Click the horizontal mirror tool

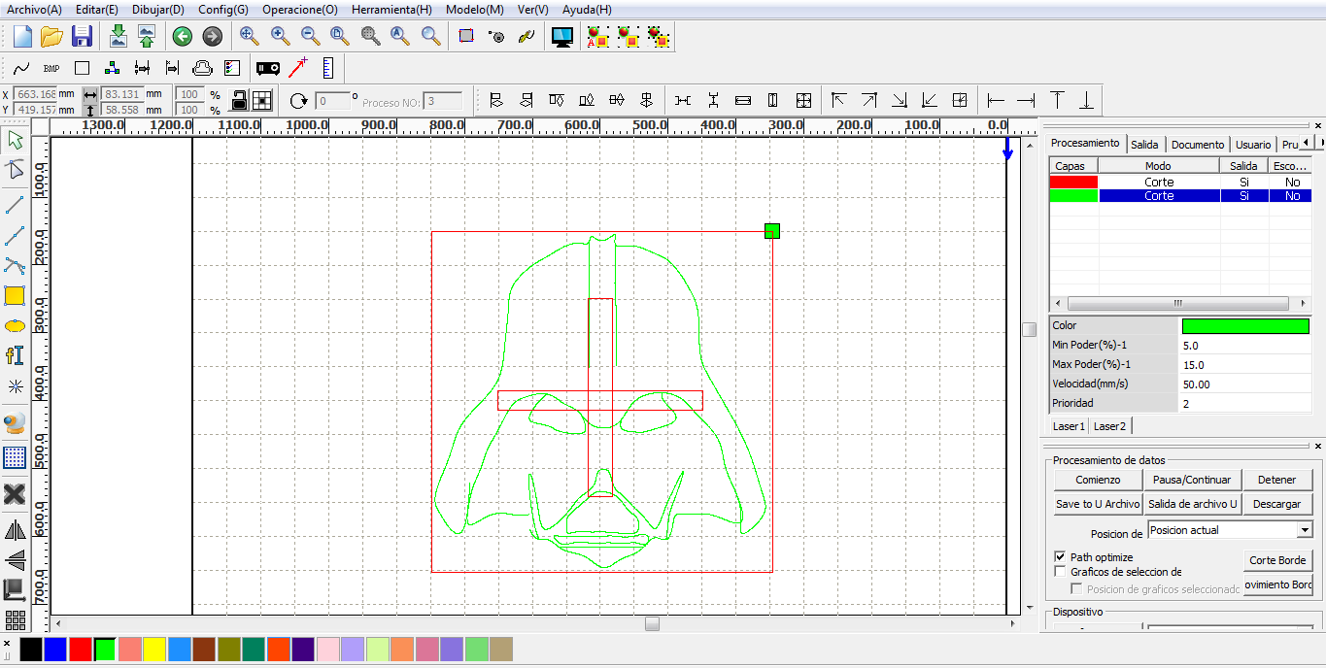15,530
